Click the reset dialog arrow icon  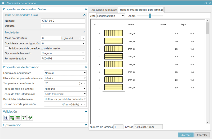206,3
